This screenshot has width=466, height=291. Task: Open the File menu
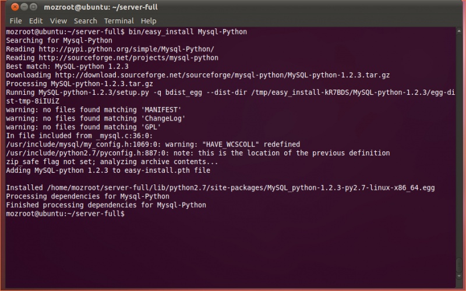coord(16,21)
